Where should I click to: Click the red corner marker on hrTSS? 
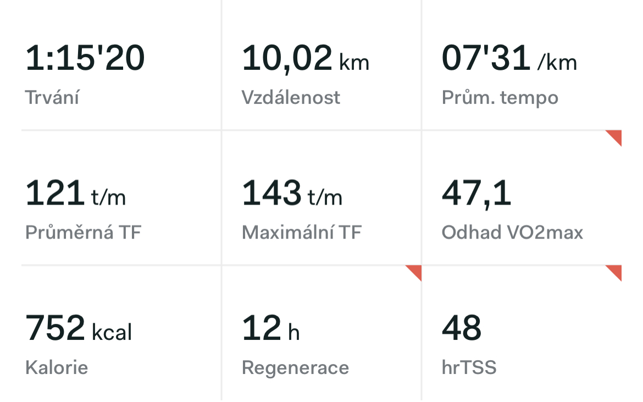click(616, 271)
